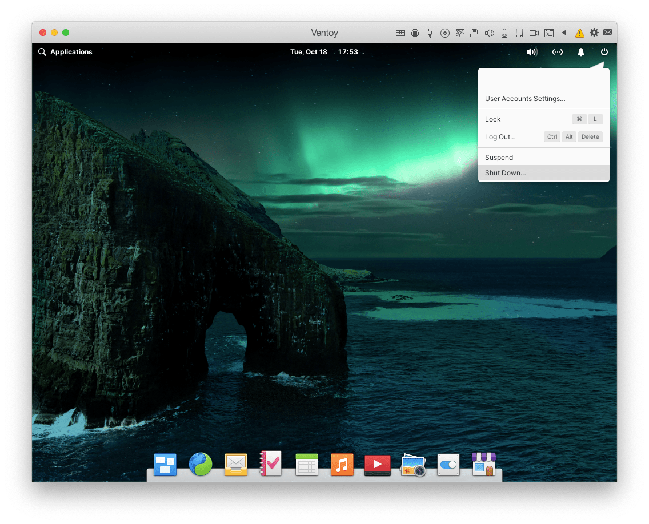Select Lock in the session menu
Image resolution: width=649 pixels, height=524 pixels.
[x=493, y=119]
